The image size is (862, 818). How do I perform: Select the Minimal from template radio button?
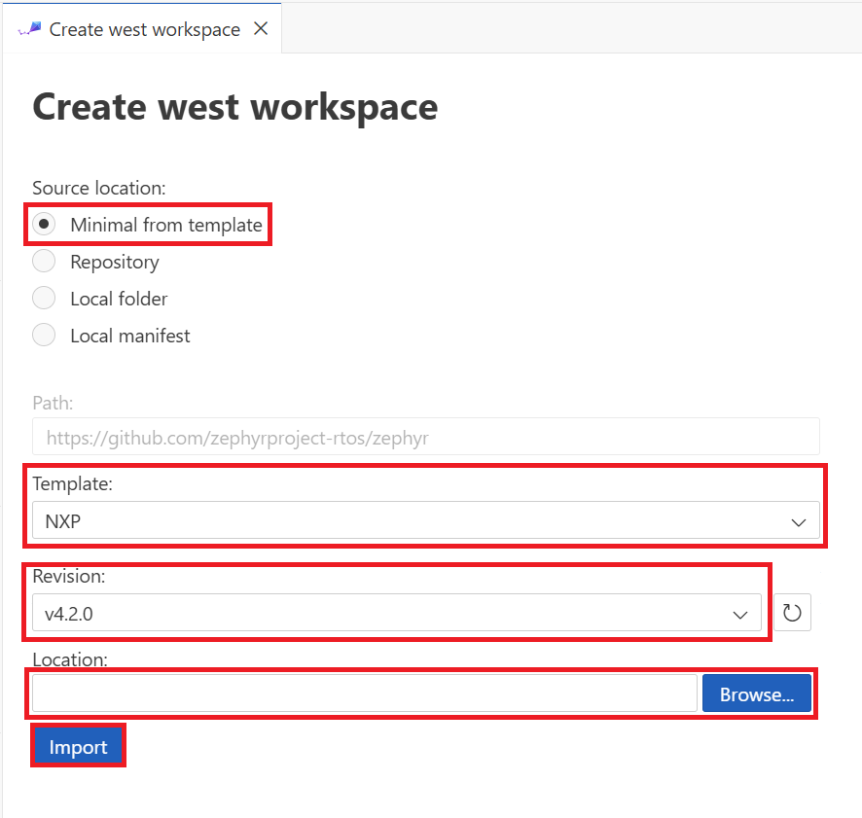[44, 224]
